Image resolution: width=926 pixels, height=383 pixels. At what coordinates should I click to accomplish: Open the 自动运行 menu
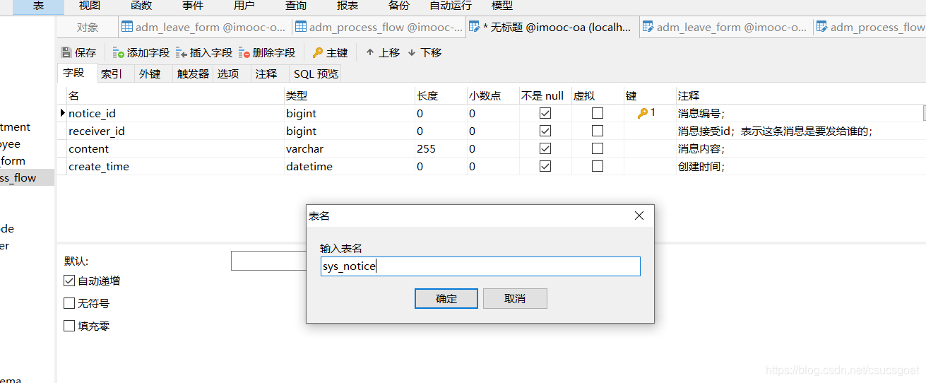click(x=451, y=6)
